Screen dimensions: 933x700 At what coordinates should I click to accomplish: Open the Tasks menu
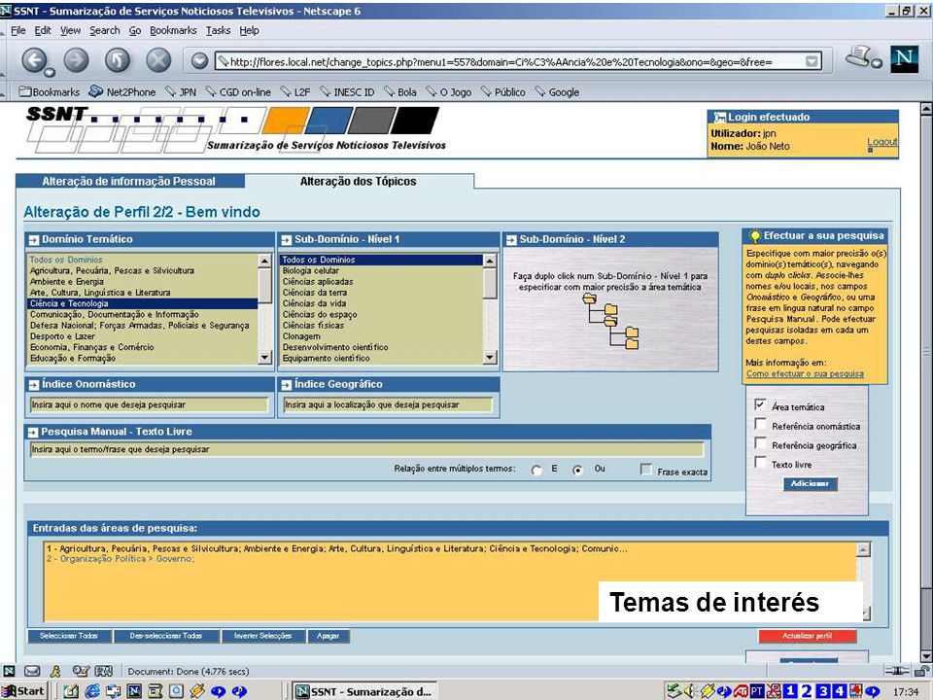pos(219,30)
